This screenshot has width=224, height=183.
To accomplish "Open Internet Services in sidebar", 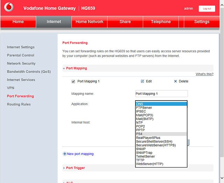I will point(21,80).
